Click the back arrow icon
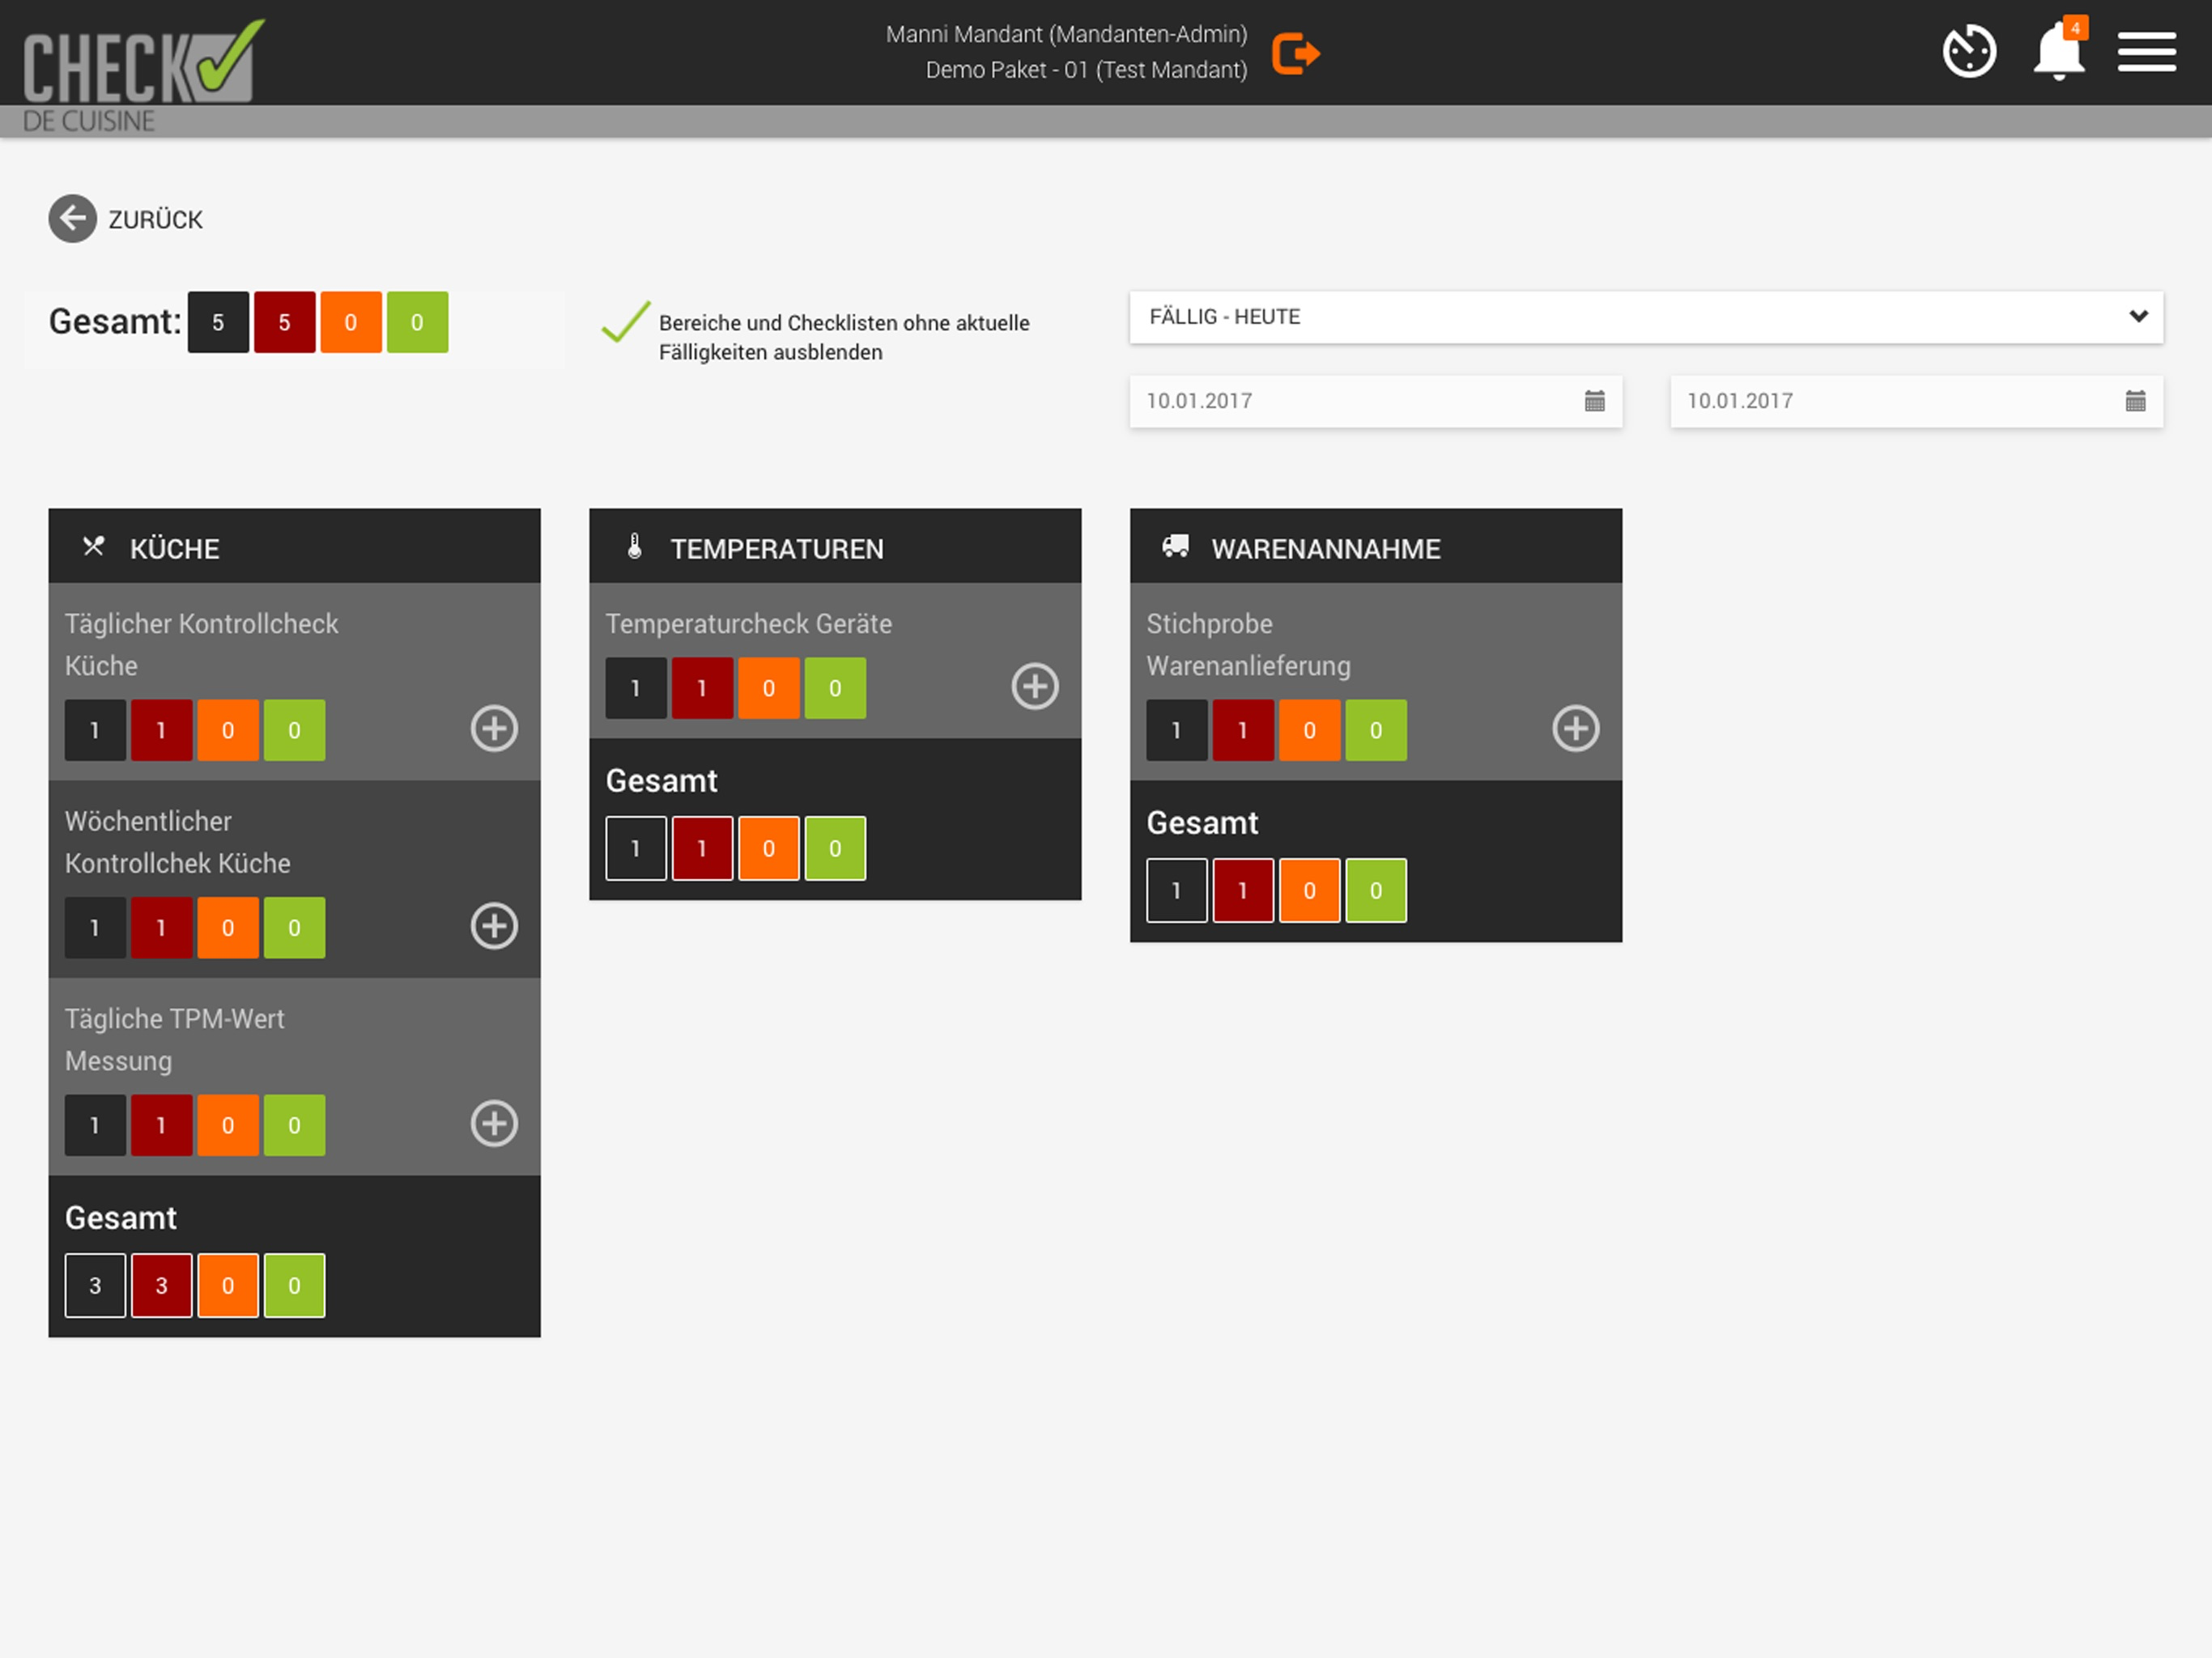This screenshot has width=2212, height=1658. pyautogui.click(x=73, y=218)
